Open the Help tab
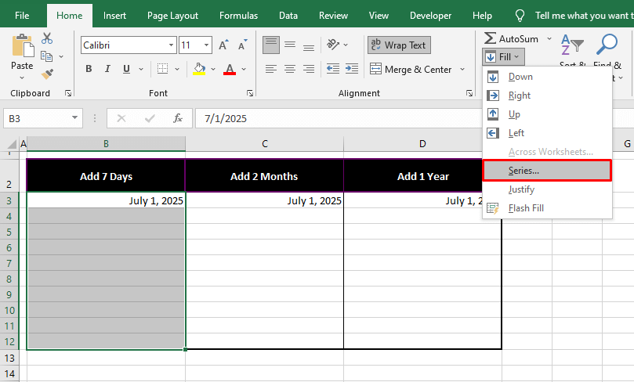This screenshot has height=382, width=634. click(482, 16)
